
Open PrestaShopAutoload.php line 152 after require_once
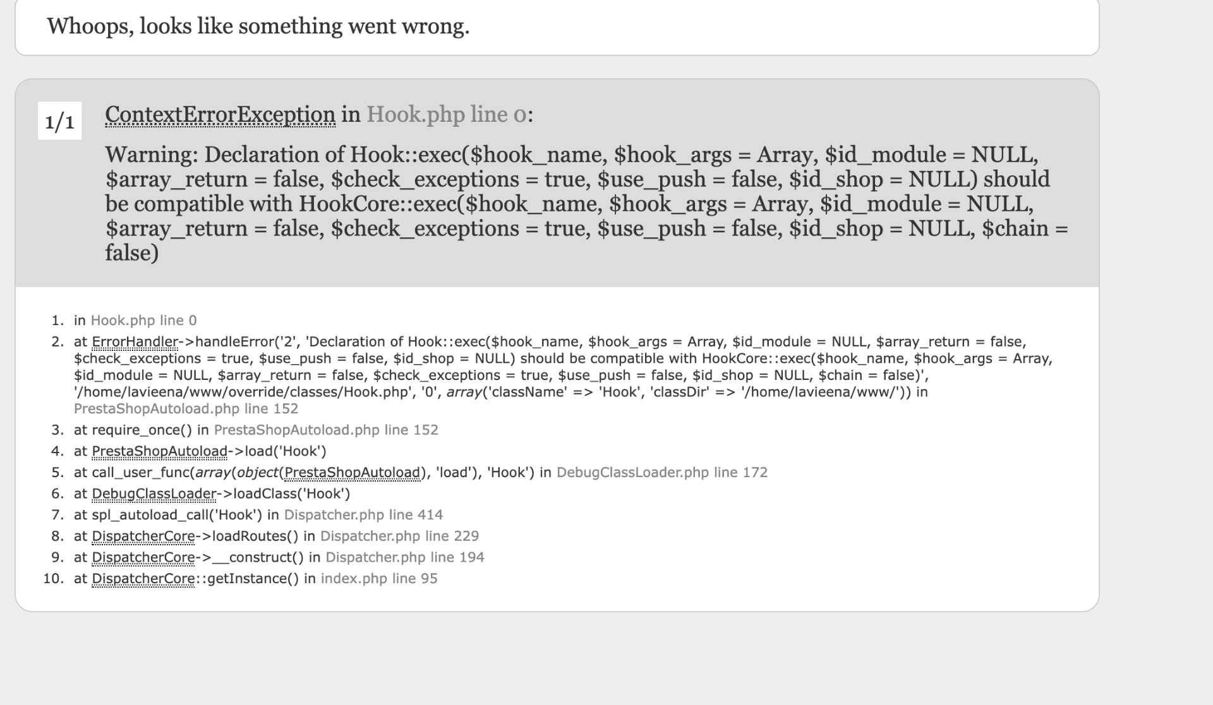pyautogui.click(x=325, y=430)
